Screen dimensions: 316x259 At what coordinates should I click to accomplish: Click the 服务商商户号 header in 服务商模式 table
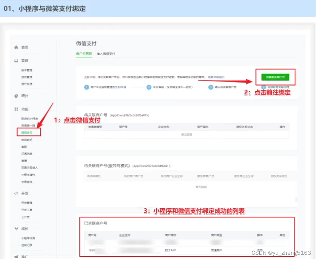click(x=206, y=176)
